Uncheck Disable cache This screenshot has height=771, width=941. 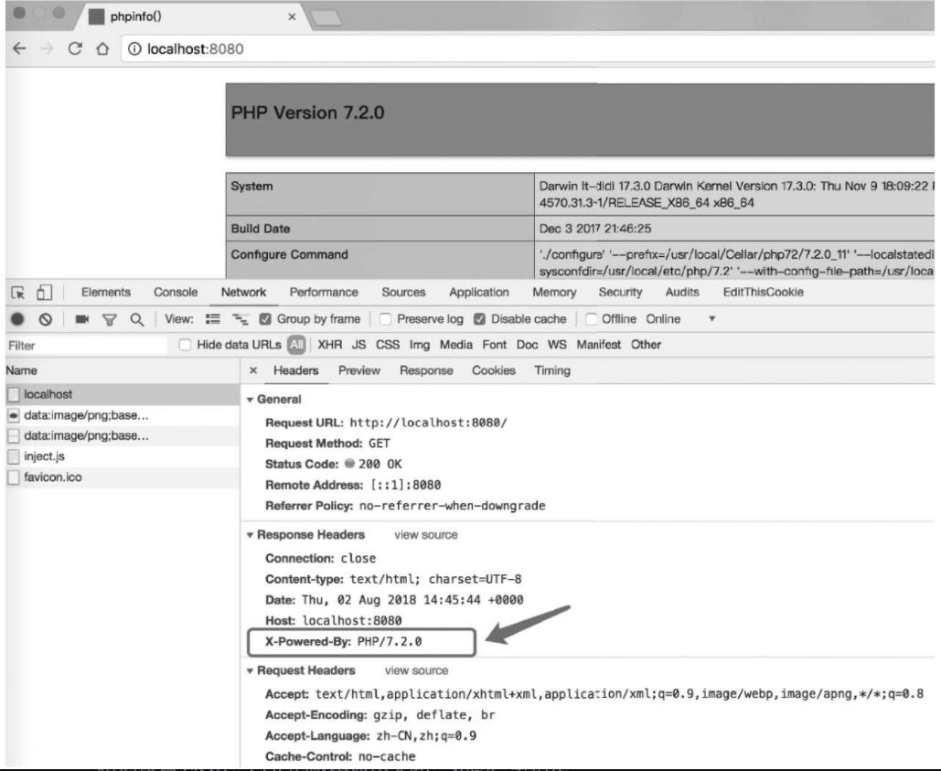pyautogui.click(x=479, y=319)
